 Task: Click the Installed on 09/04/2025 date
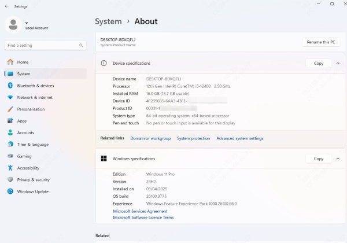click(157, 189)
